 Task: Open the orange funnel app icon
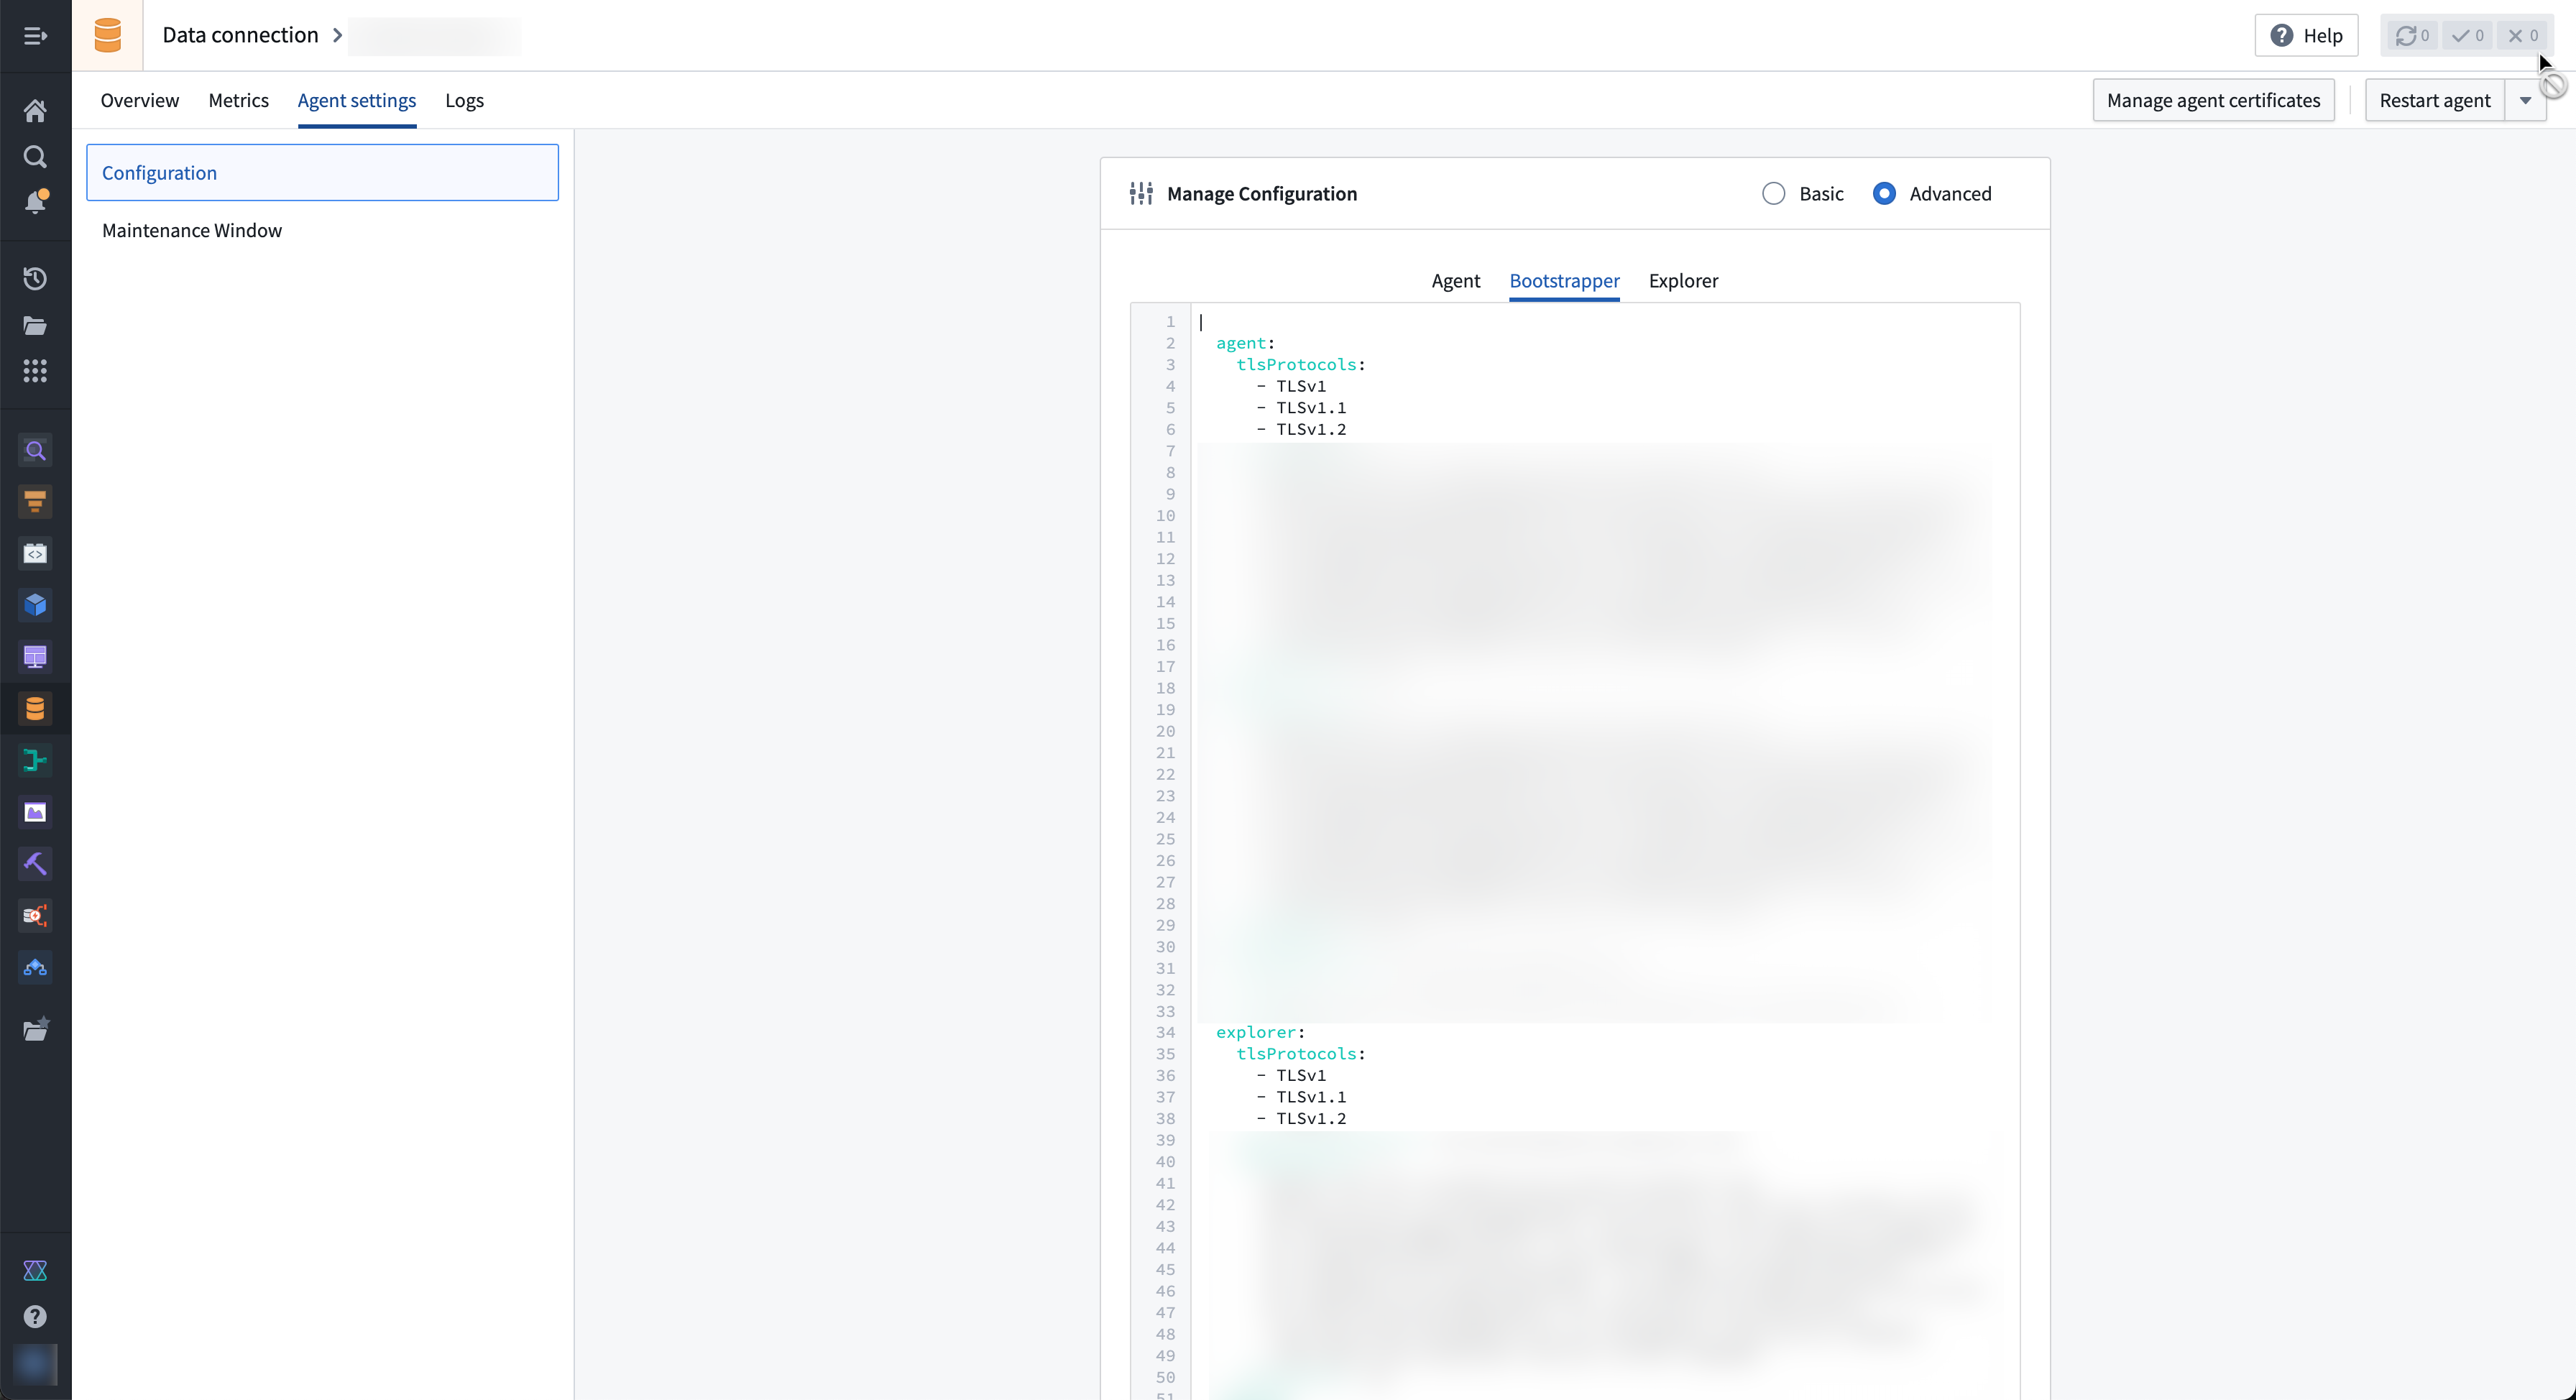[35, 502]
